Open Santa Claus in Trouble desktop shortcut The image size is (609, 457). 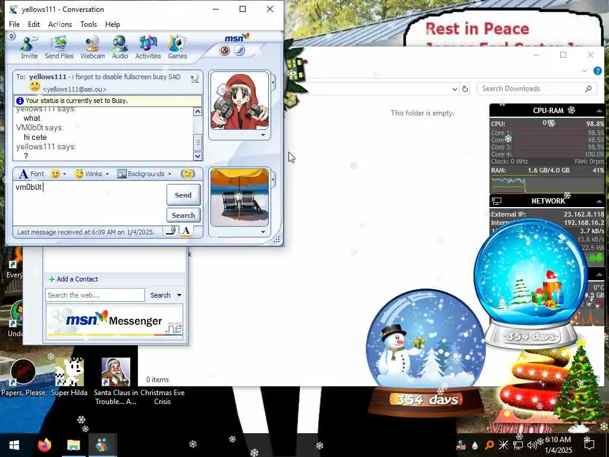116,381
